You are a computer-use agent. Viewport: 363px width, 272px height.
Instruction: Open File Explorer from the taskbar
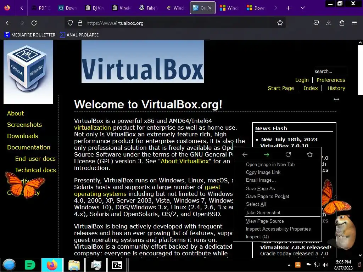[x=74, y=265]
